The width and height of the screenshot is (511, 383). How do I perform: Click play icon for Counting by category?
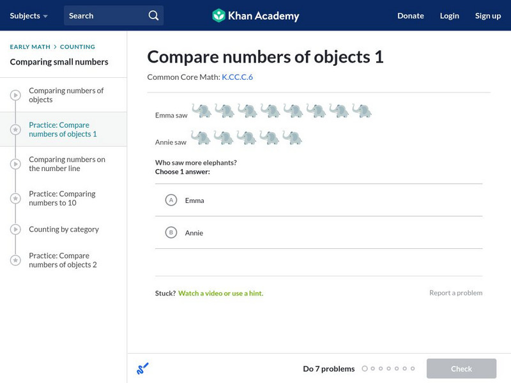[x=15, y=229]
